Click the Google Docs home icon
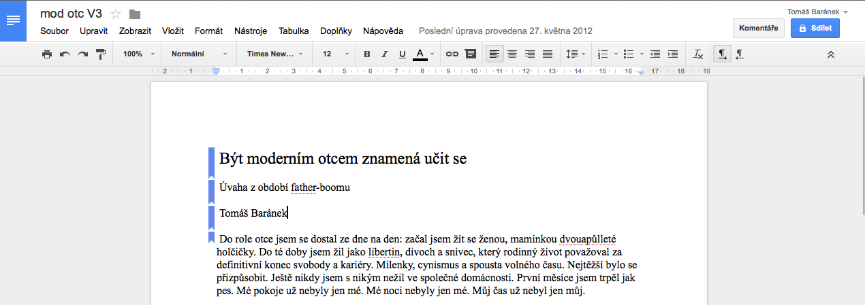 (13, 21)
